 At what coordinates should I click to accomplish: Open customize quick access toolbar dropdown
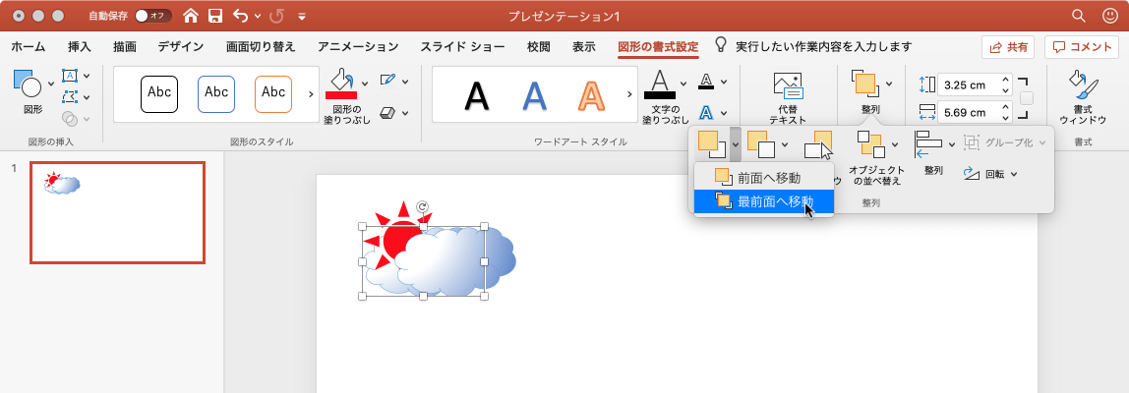302,16
